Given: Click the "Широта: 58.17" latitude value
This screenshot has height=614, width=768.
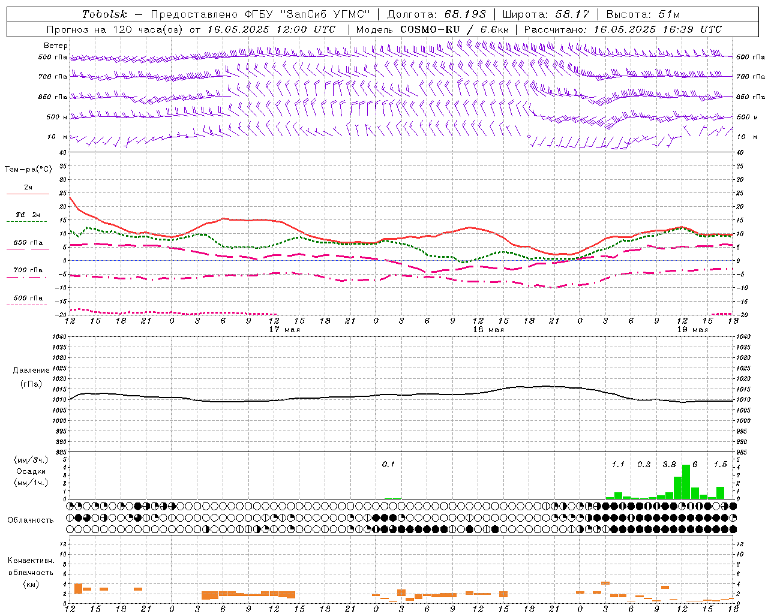Looking at the screenshot, I should 546,14.
